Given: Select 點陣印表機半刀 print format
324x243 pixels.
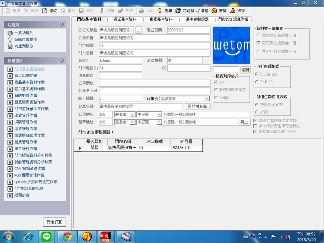Looking at the screenshot, I should [x=216, y=90].
